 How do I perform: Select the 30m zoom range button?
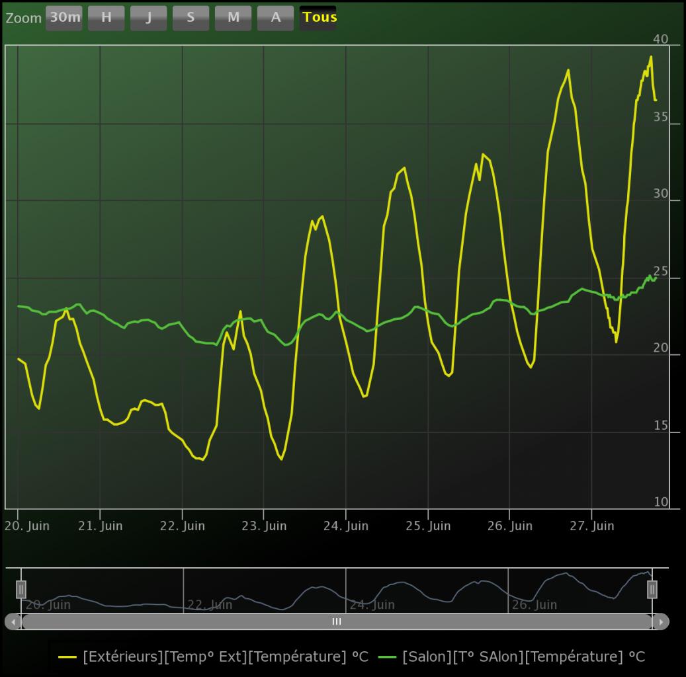pos(64,18)
